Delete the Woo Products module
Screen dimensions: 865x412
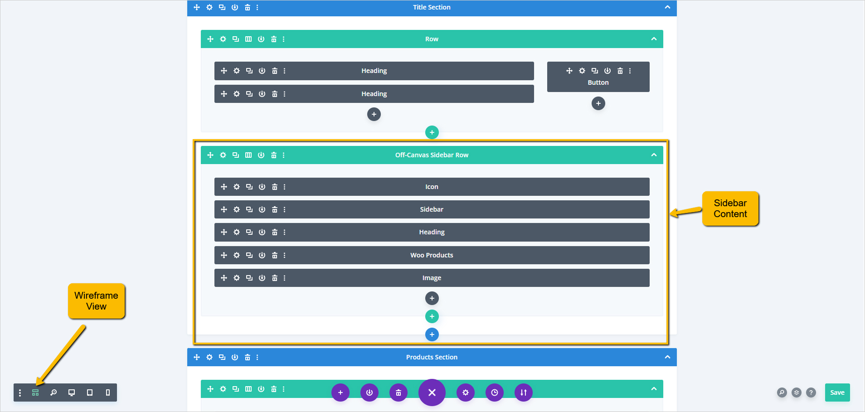275,255
